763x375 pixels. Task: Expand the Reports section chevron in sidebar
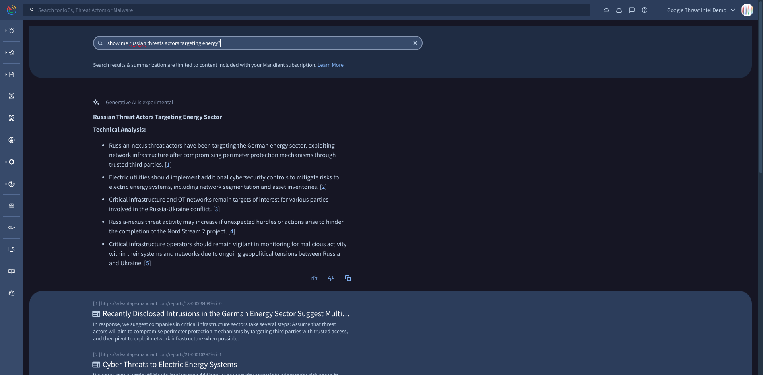pos(6,74)
